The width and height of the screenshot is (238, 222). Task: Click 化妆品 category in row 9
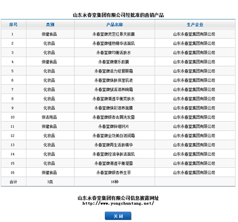[x=49, y=108]
